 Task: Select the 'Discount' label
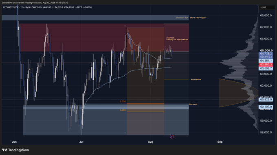coord(193,105)
